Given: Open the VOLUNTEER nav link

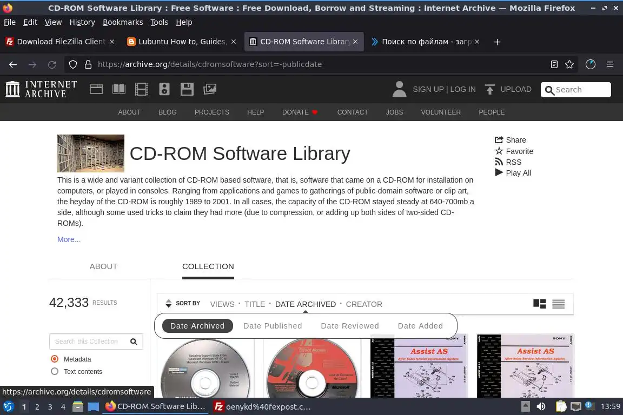Looking at the screenshot, I should pos(441,112).
